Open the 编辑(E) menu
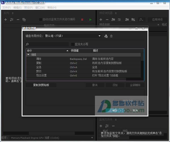 [17, 8]
